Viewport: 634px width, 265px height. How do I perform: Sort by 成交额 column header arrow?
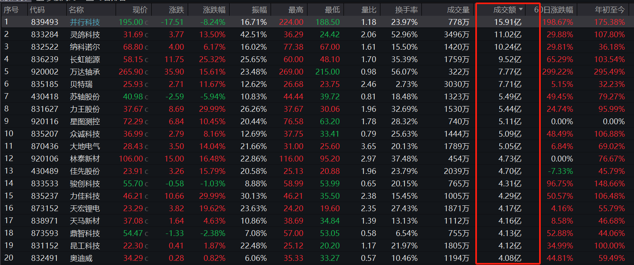pos(520,10)
